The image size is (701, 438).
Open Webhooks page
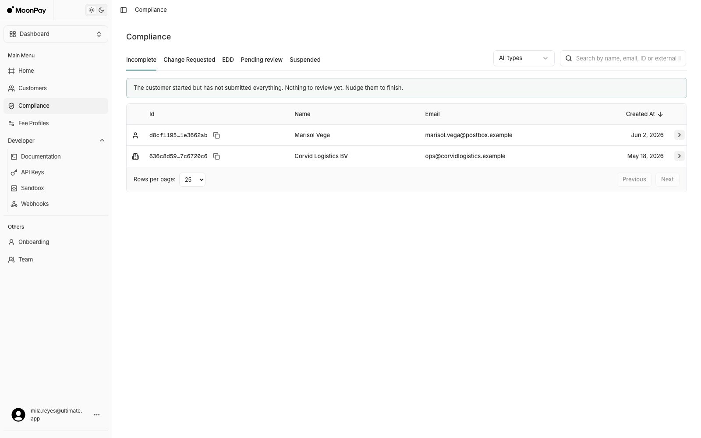(x=58, y=204)
